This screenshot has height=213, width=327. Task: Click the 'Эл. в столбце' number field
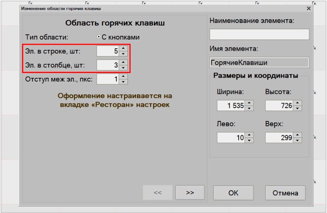point(108,65)
